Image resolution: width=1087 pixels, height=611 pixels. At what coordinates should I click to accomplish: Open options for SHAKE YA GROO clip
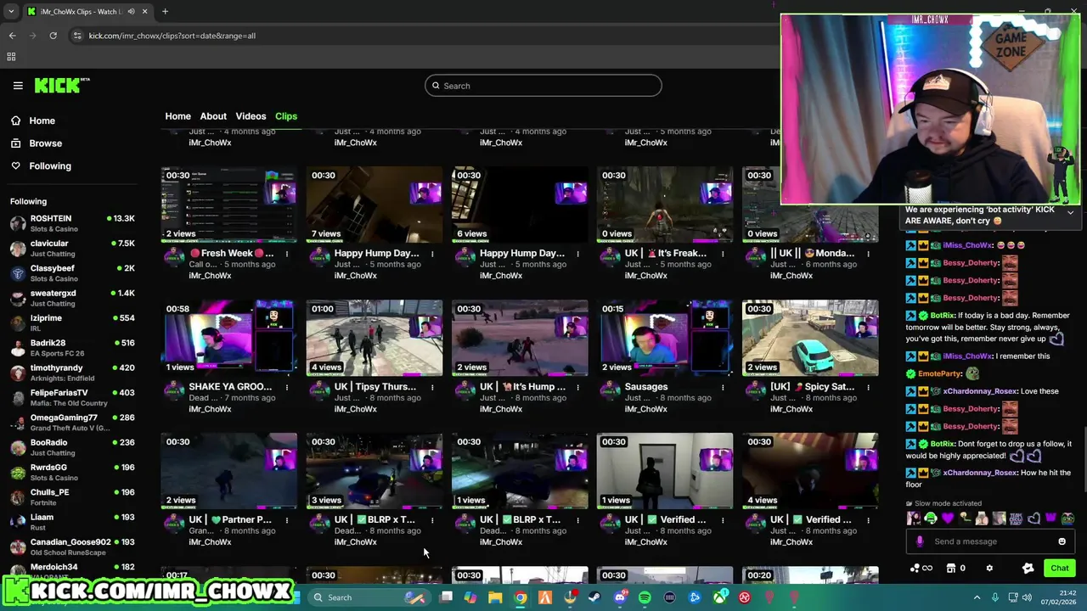tap(287, 387)
